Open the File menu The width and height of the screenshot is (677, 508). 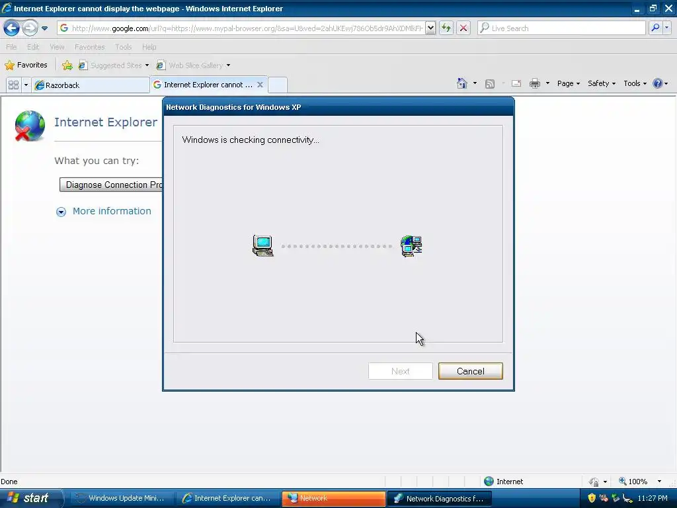click(11, 47)
